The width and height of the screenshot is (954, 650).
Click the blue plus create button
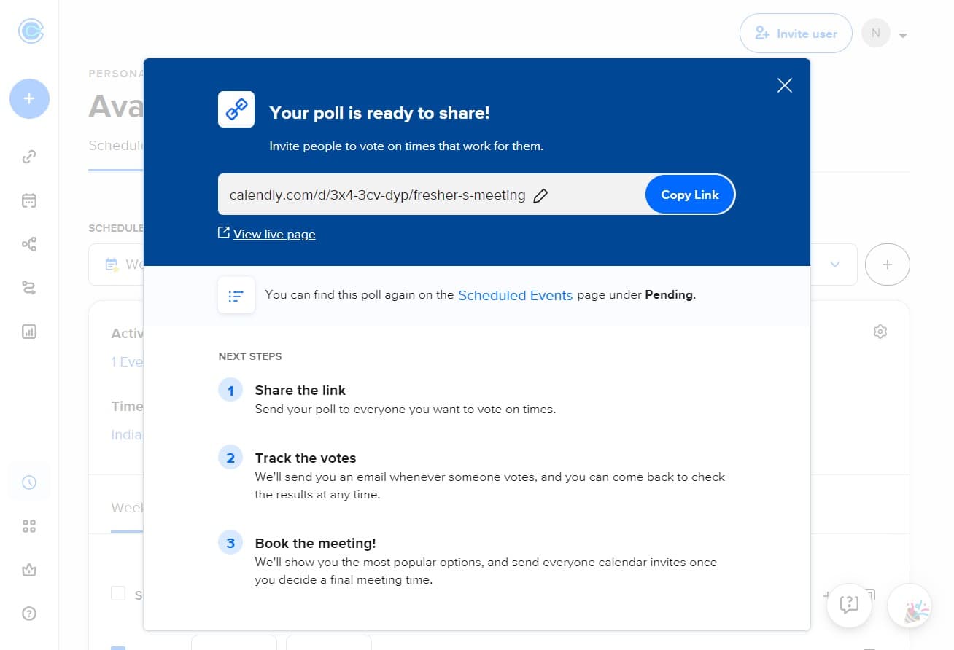tap(29, 98)
